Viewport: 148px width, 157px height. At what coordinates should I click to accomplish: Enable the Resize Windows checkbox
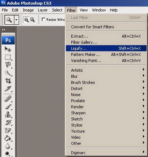click(44, 19)
